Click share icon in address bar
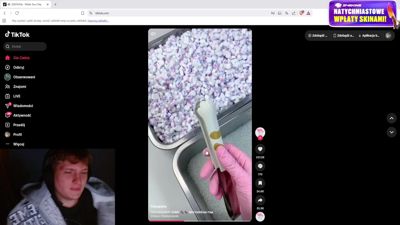This screenshot has width=400, height=225. coord(294,13)
